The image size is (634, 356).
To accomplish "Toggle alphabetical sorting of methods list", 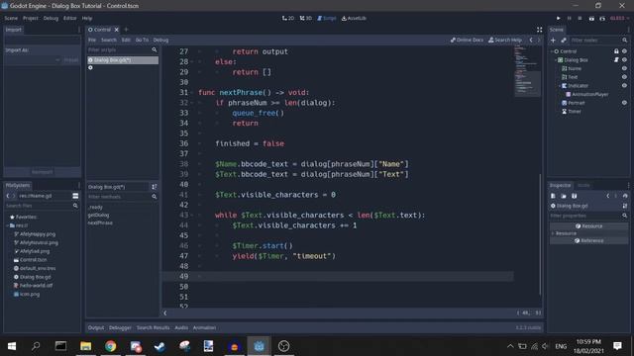I will (x=155, y=187).
